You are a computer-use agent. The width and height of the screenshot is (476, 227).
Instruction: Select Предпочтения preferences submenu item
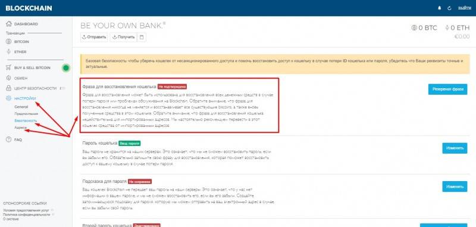coord(26,114)
